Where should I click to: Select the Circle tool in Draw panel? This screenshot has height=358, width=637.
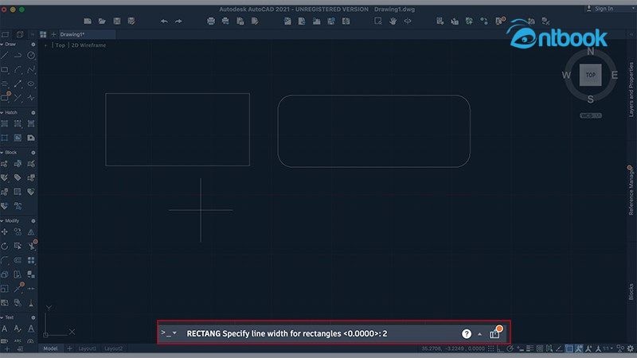coord(31,55)
